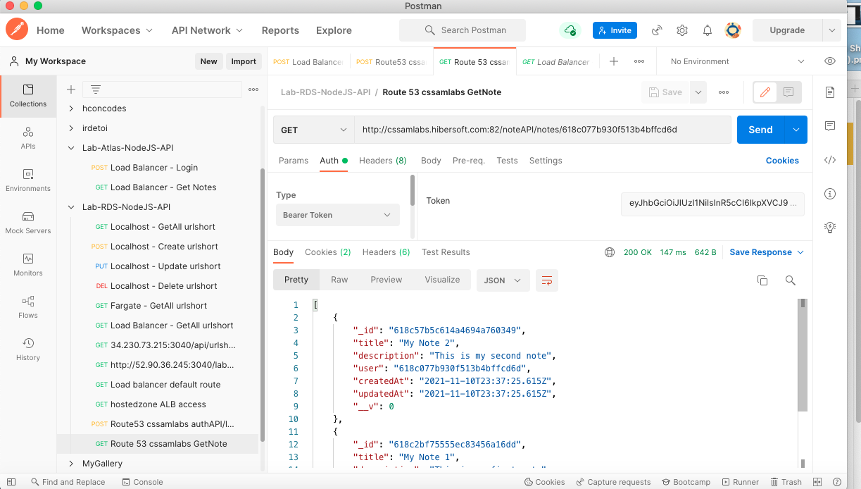Viewport: 861px width, 489px height.
Task: Click the Import button
Action: (x=244, y=61)
